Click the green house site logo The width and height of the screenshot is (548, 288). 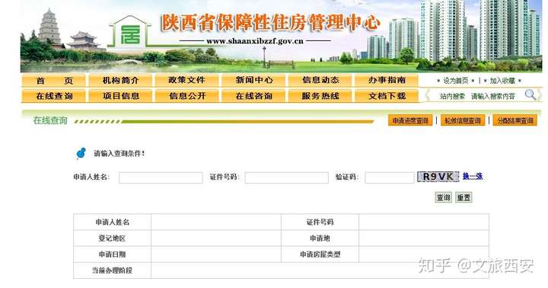tap(130, 32)
